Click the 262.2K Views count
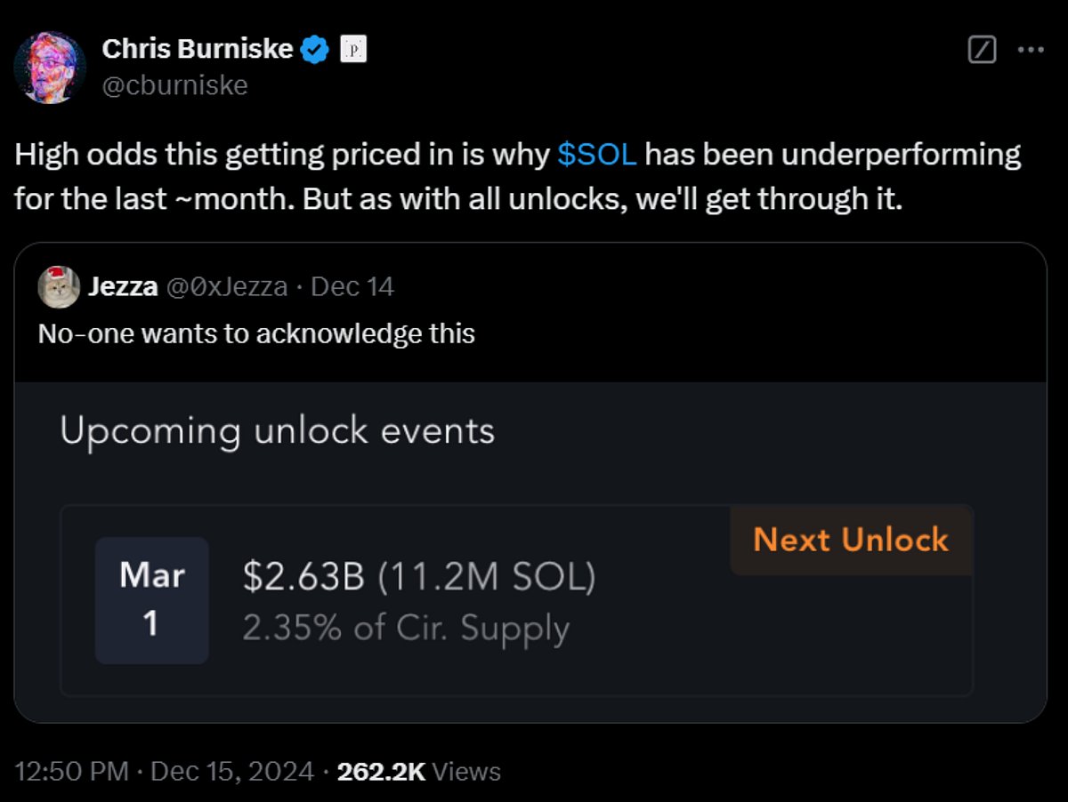 [418, 771]
